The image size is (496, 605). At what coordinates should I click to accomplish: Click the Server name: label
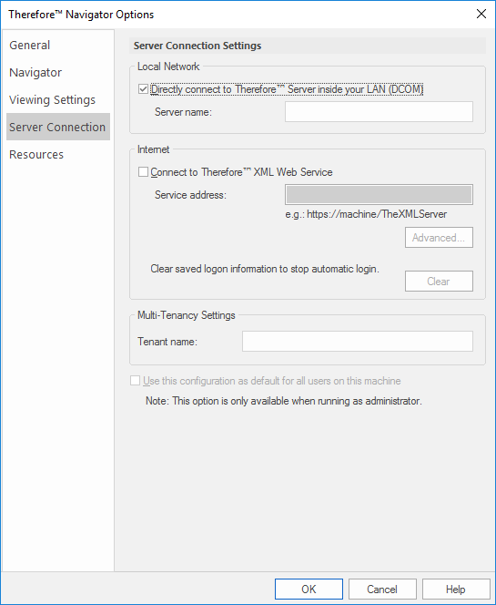pyautogui.click(x=183, y=112)
